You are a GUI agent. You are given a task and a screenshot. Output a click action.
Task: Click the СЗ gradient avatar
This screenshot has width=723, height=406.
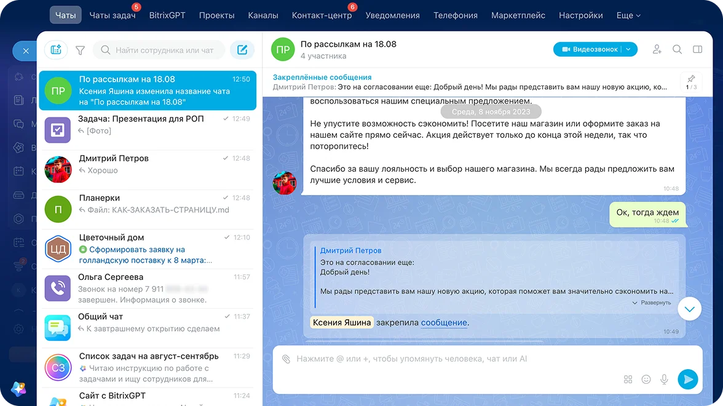(x=58, y=368)
